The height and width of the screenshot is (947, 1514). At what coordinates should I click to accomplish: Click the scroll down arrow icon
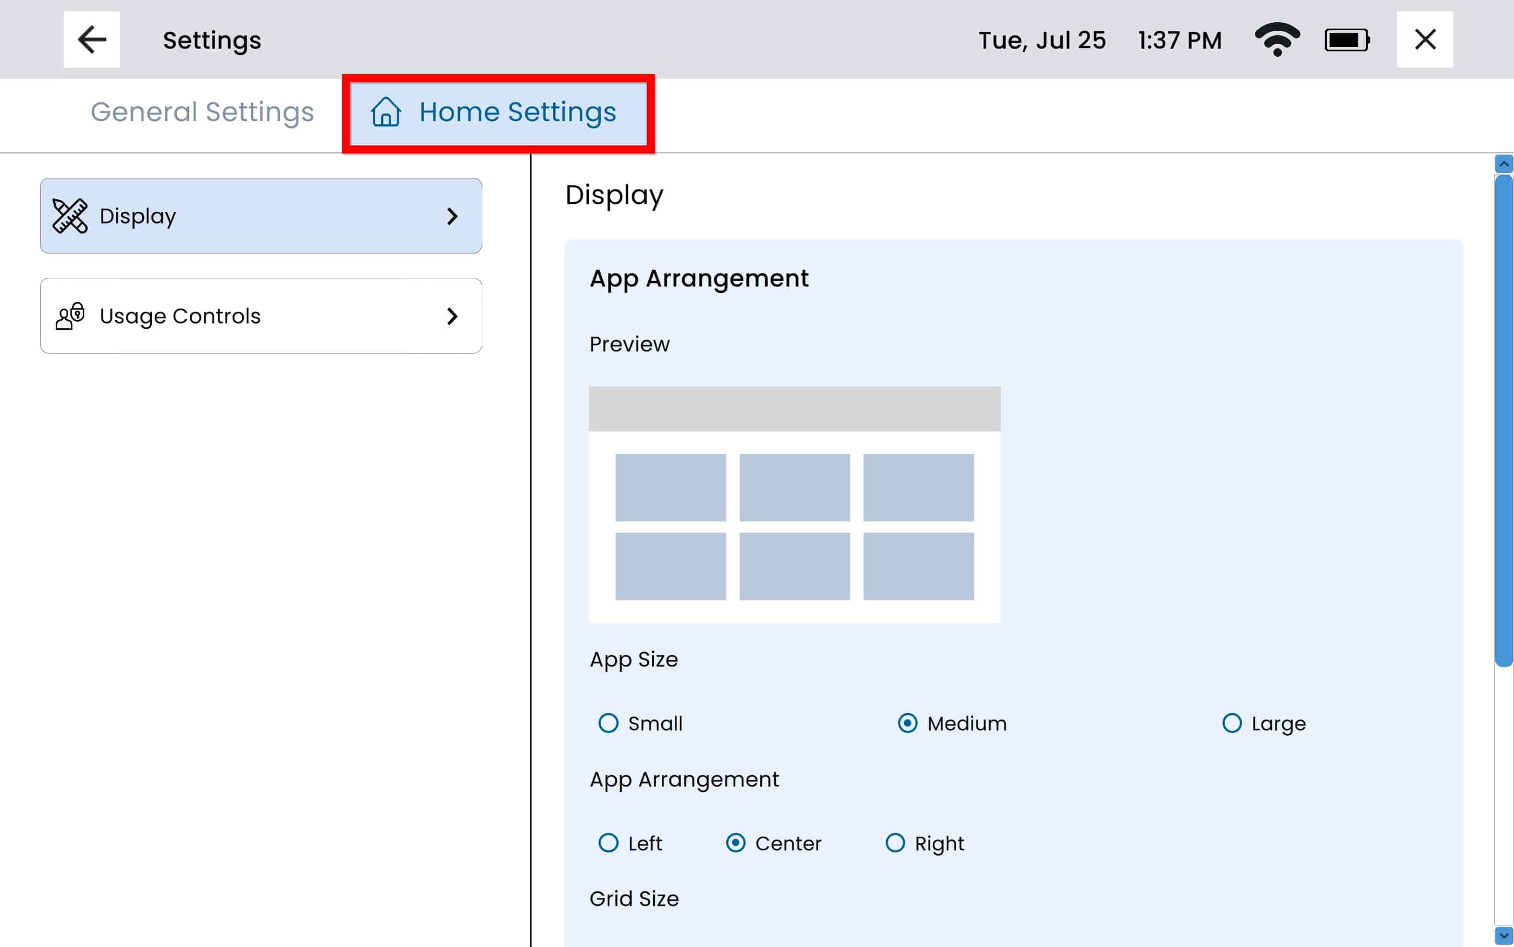click(1503, 935)
